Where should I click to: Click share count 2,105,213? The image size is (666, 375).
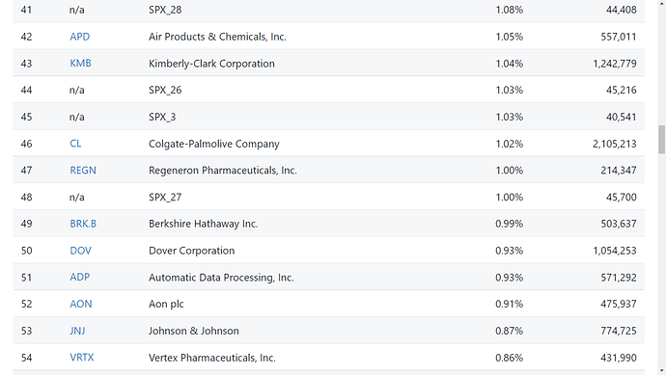614,144
